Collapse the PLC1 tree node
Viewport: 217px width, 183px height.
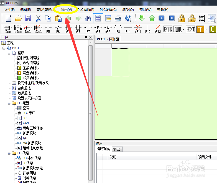pyautogui.click(x=4, y=48)
